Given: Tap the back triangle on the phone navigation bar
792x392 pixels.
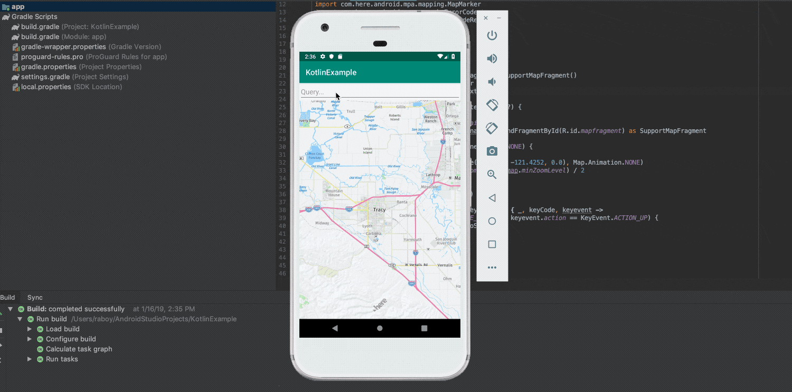Looking at the screenshot, I should coord(335,328).
